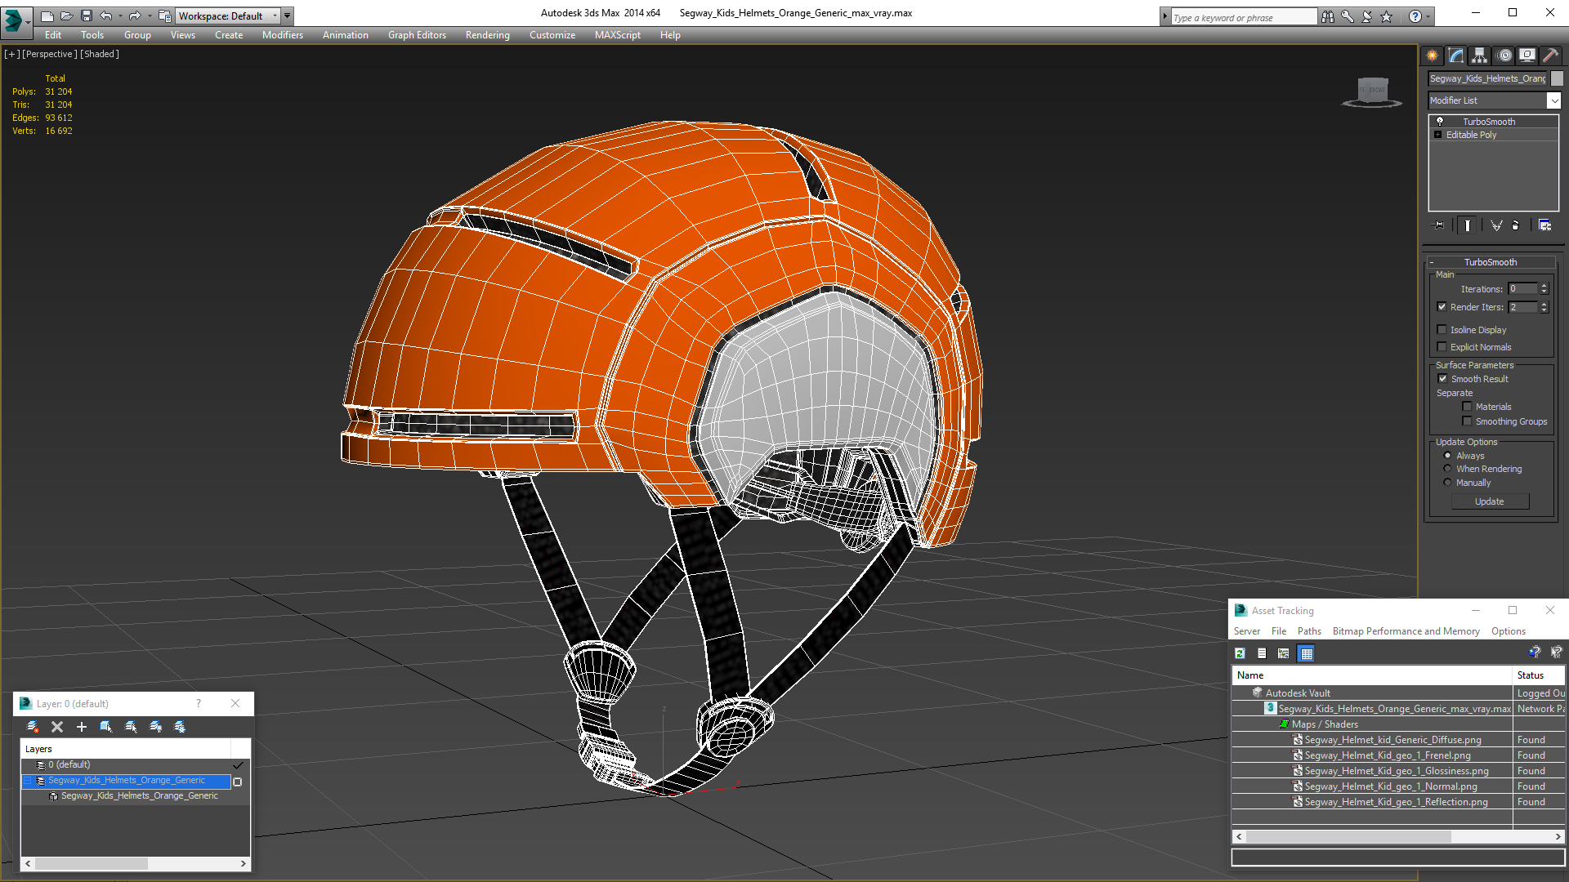Open the undo history dropdown arrow
1569x882 pixels.
point(120,16)
